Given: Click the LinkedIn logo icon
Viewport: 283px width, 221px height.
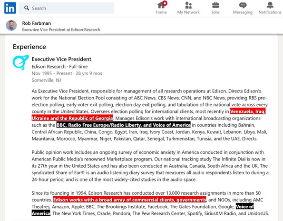Looking at the screenshot, I should click(10, 8).
